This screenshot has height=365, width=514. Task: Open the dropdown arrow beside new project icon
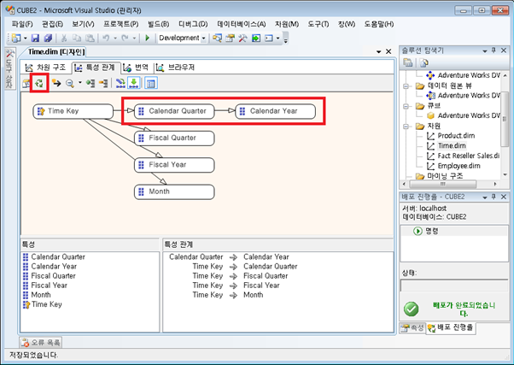point(26,38)
